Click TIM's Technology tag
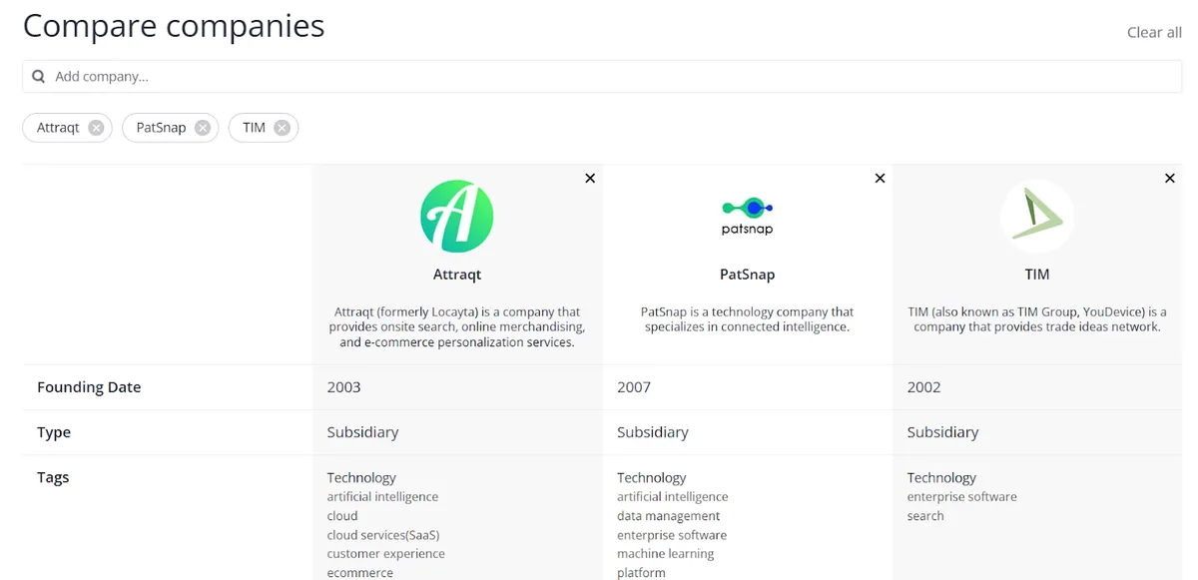The width and height of the screenshot is (1198, 580). pyautogui.click(x=941, y=477)
